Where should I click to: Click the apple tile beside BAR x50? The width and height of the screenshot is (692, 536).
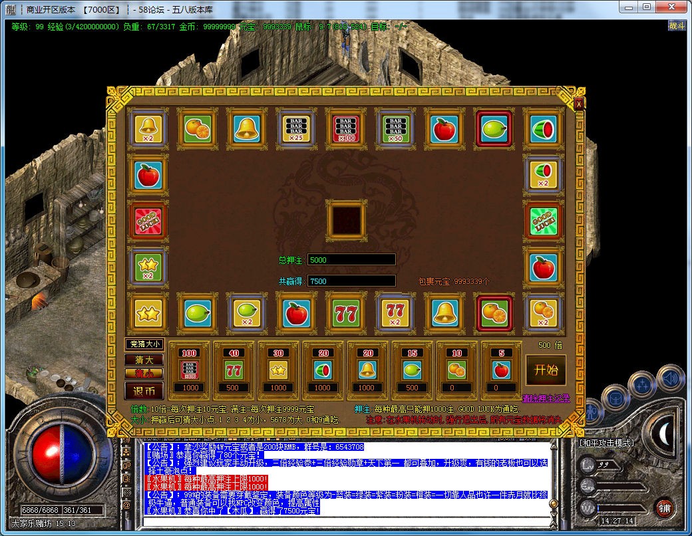tap(444, 129)
